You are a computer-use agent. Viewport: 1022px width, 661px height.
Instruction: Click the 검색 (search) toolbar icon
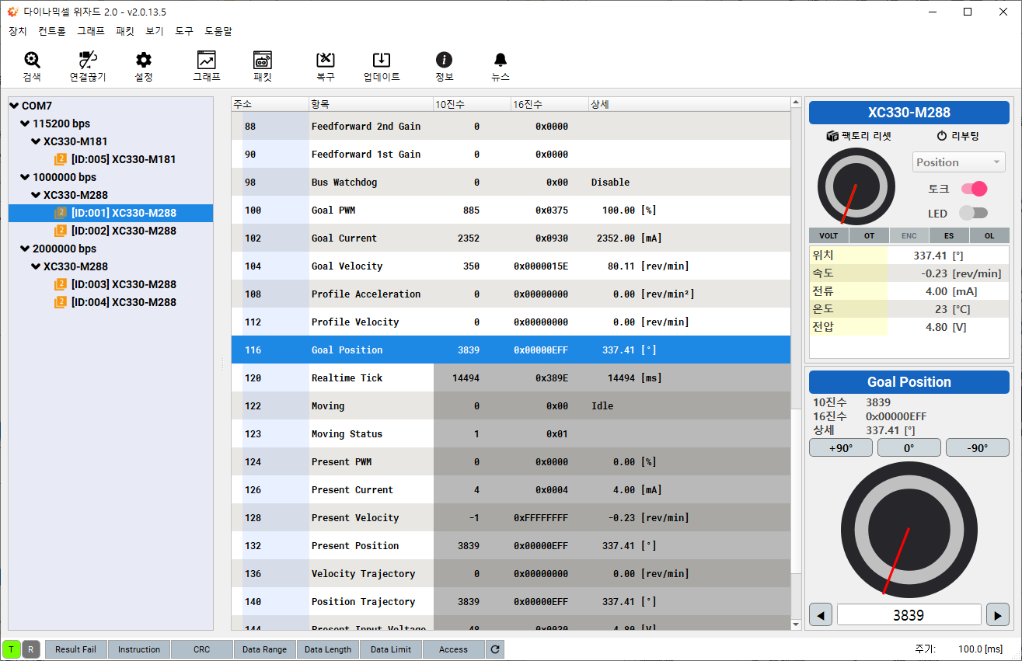click(x=32, y=61)
